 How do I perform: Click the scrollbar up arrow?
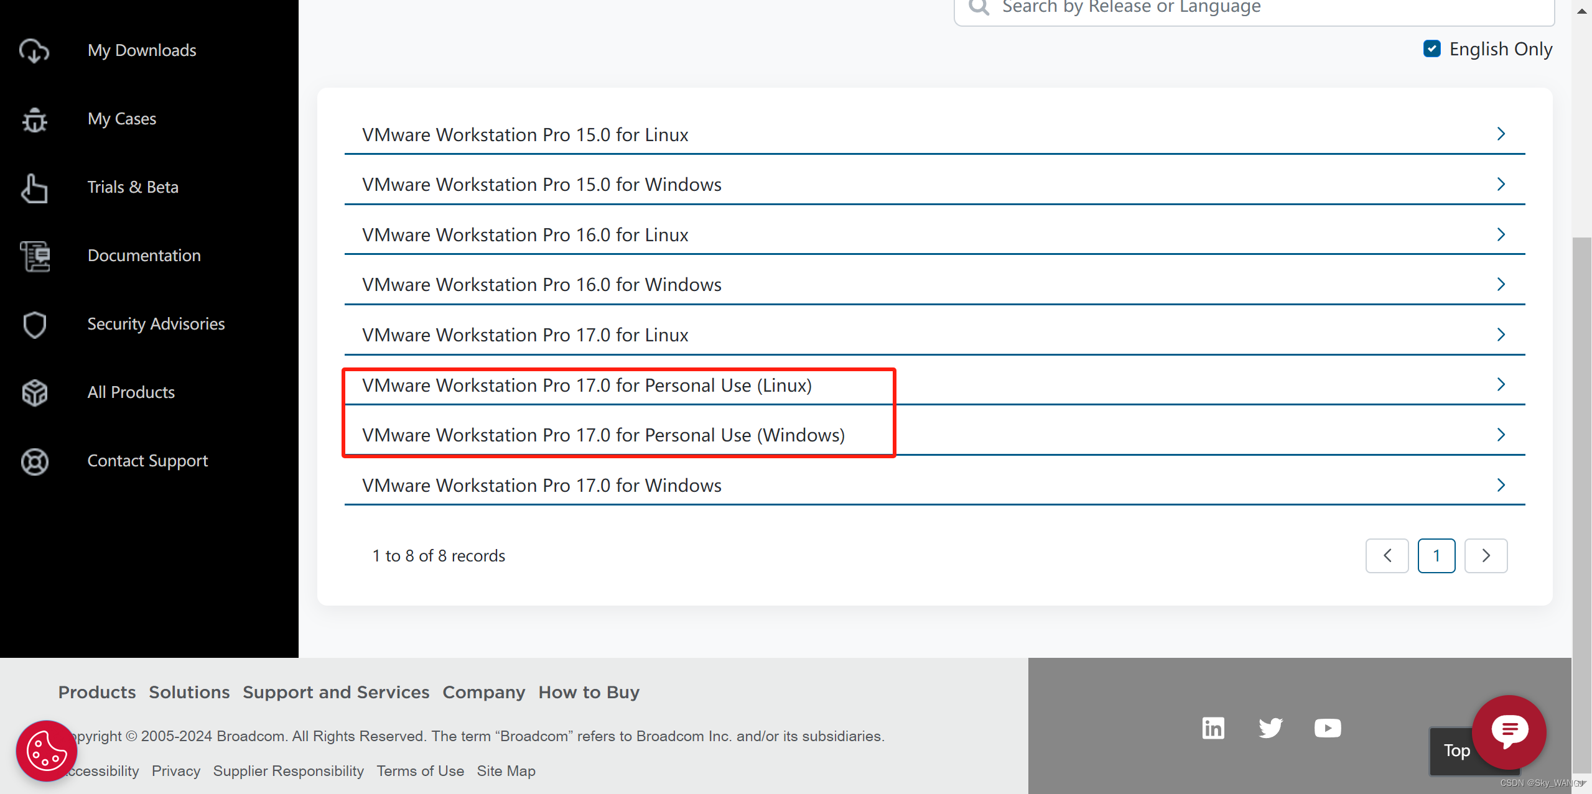(x=1581, y=11)
